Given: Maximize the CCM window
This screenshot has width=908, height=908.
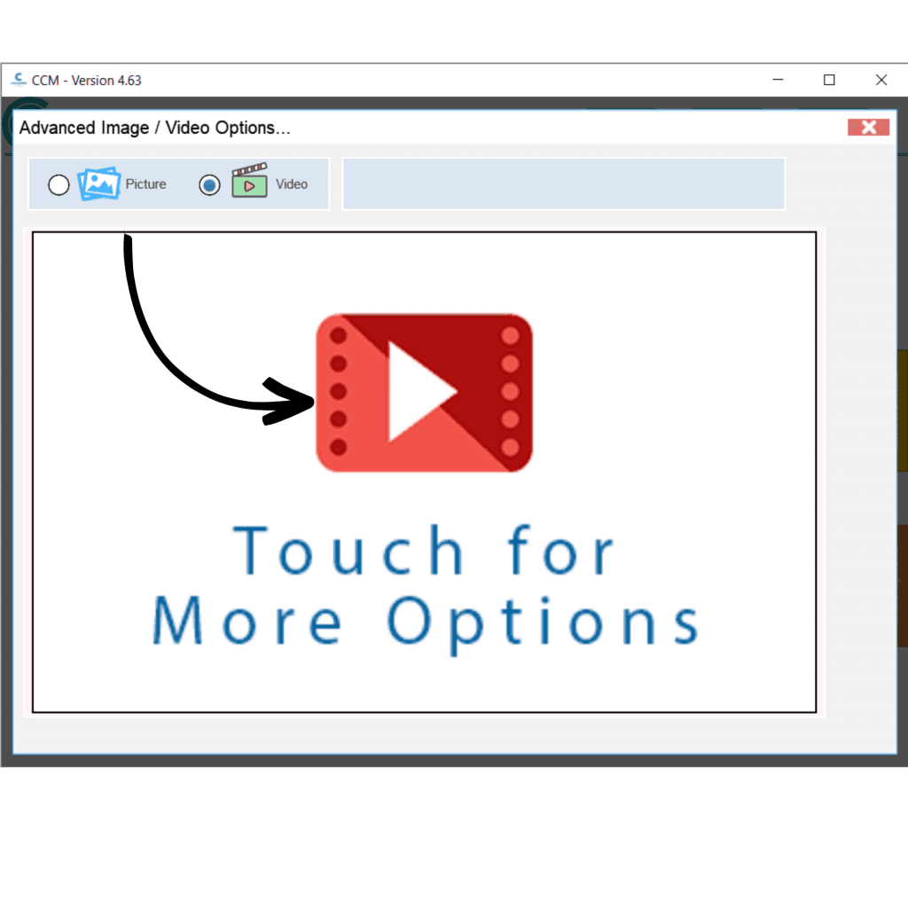Looking at the screenshot, I should tap(829, 80).
